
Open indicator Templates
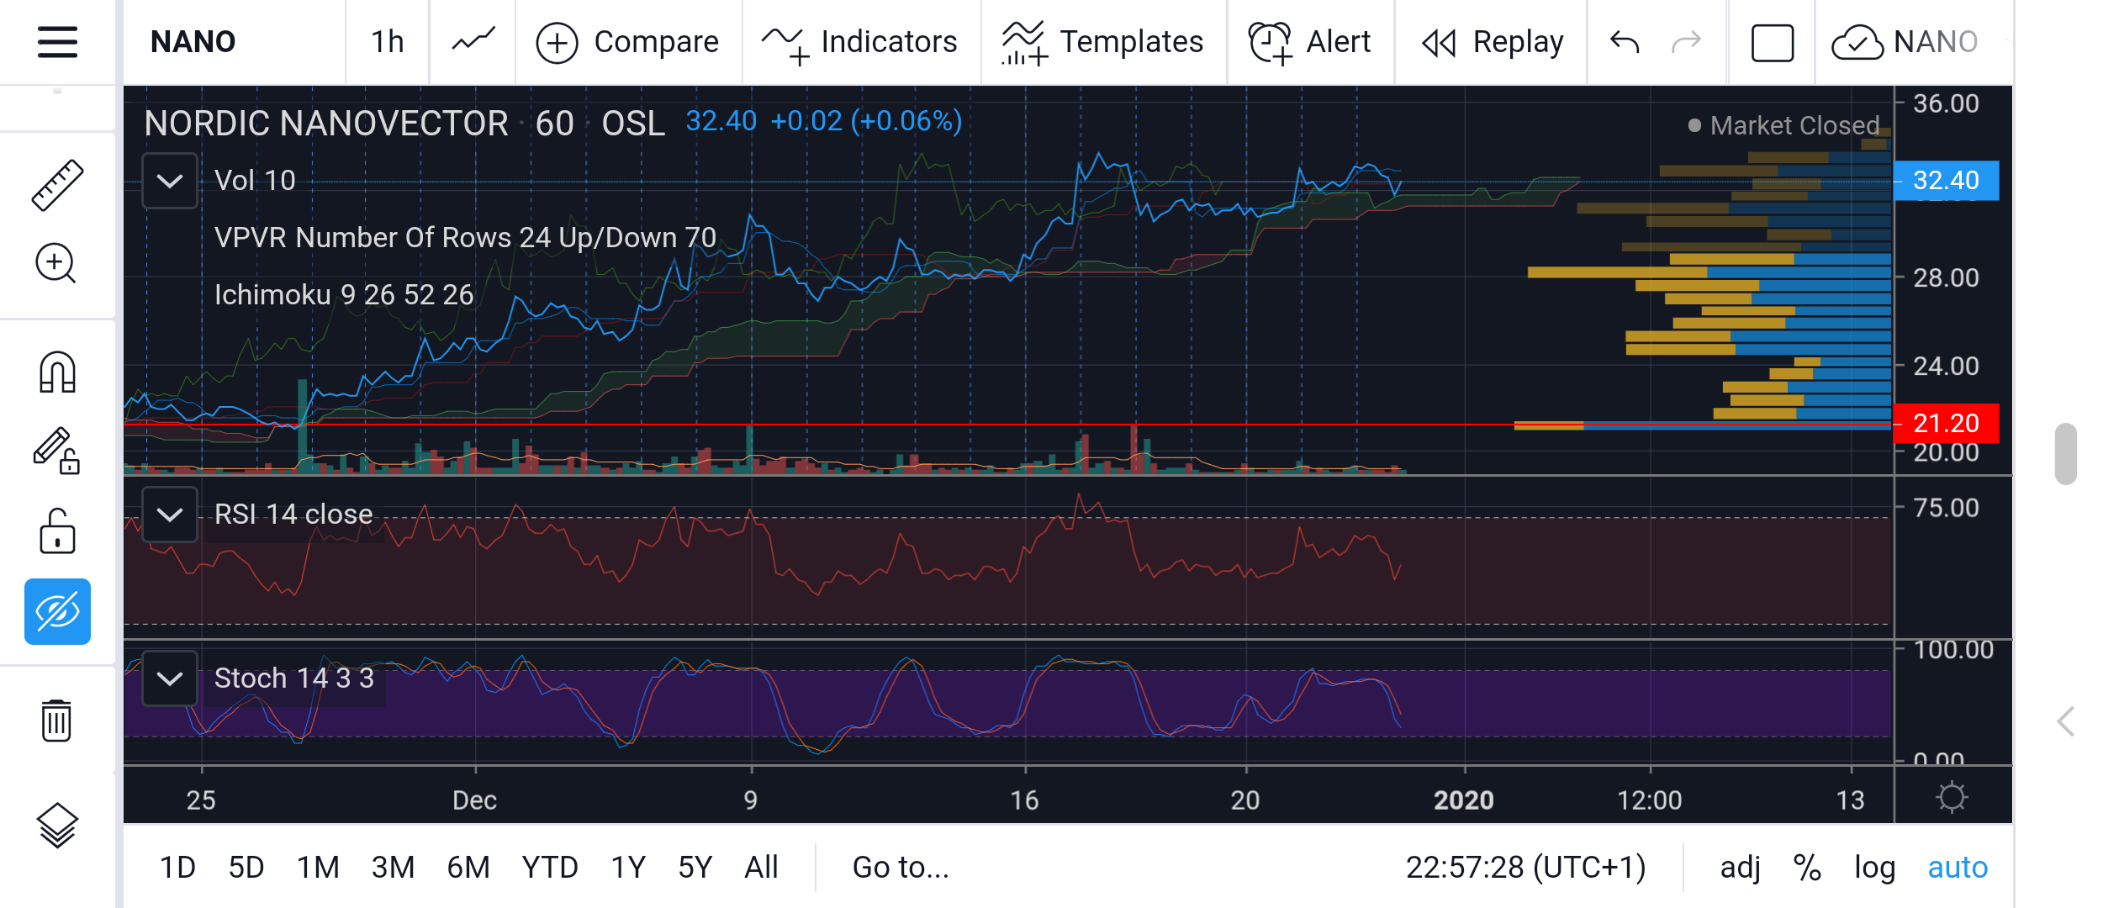1103,42
